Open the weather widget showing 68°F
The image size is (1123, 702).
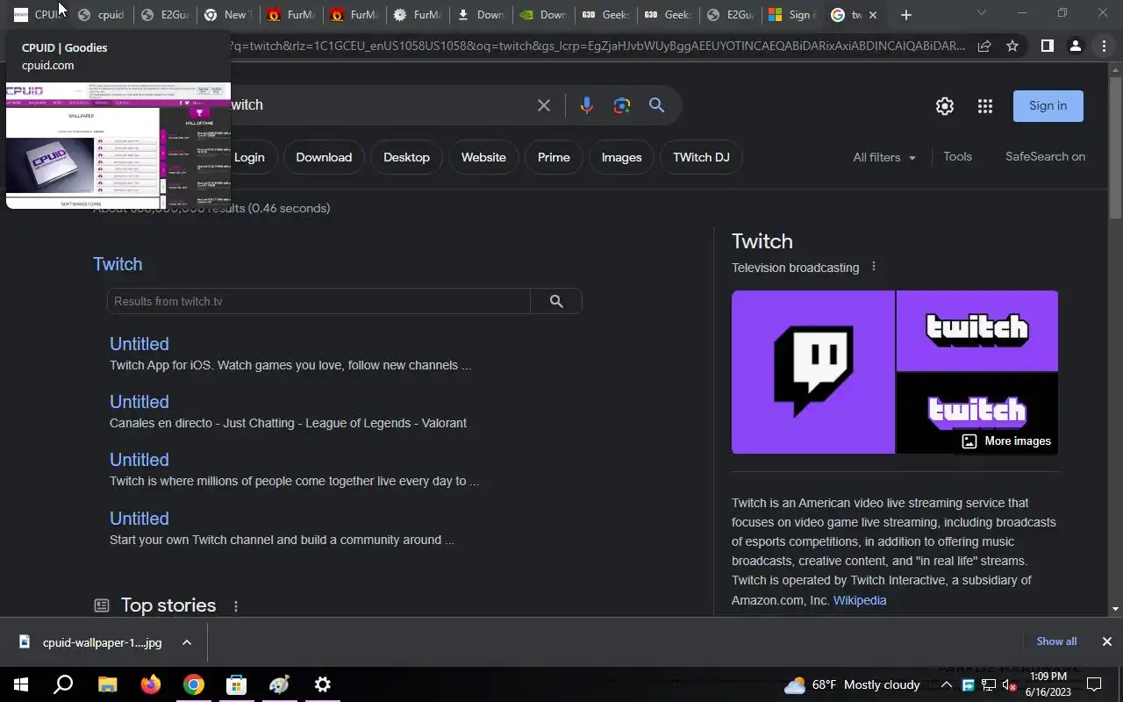point(852,684)
